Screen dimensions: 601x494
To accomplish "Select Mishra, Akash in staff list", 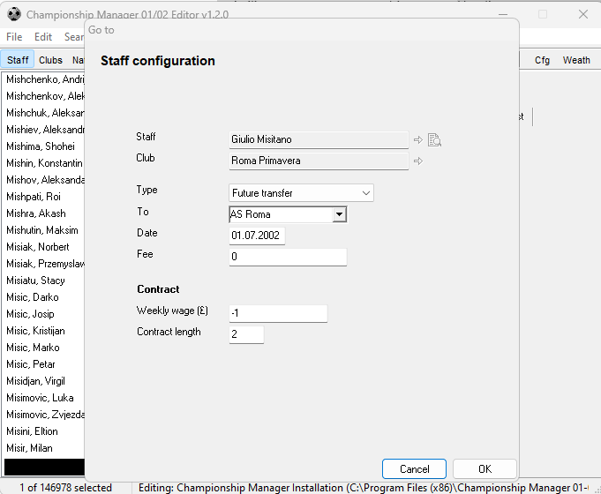I will (44, 213).
